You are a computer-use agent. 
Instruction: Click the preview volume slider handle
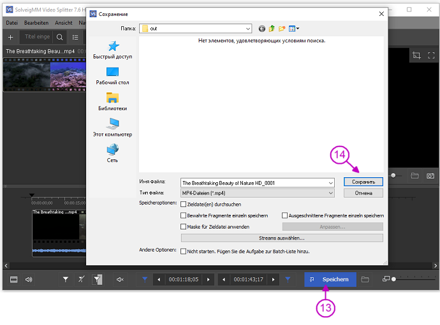[x=393, y=175]
